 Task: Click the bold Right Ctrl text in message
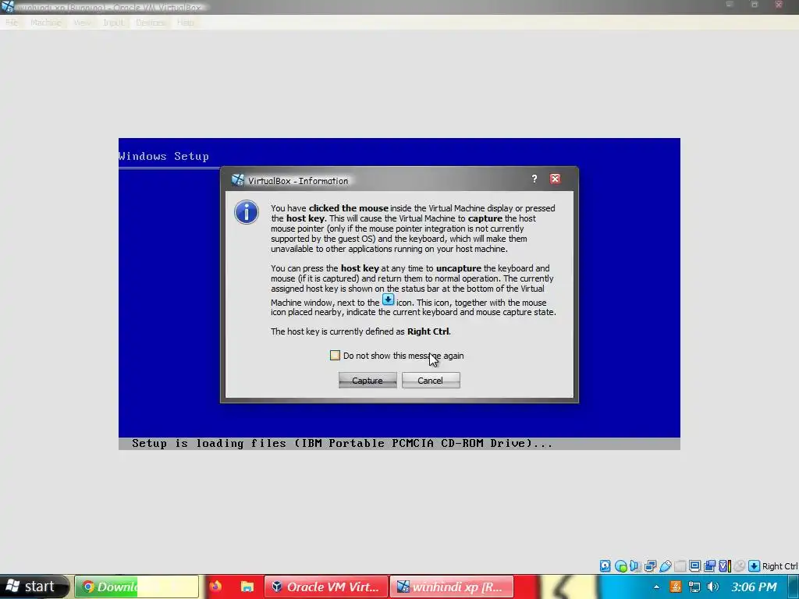428,331
